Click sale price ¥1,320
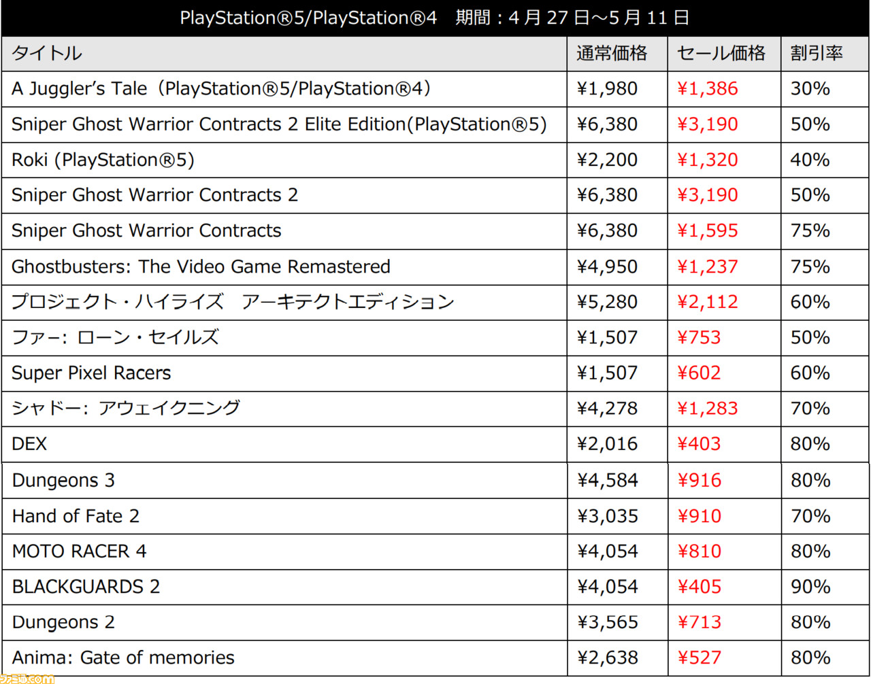The width and height of the screenshot is (871, 684). (708, 160)
